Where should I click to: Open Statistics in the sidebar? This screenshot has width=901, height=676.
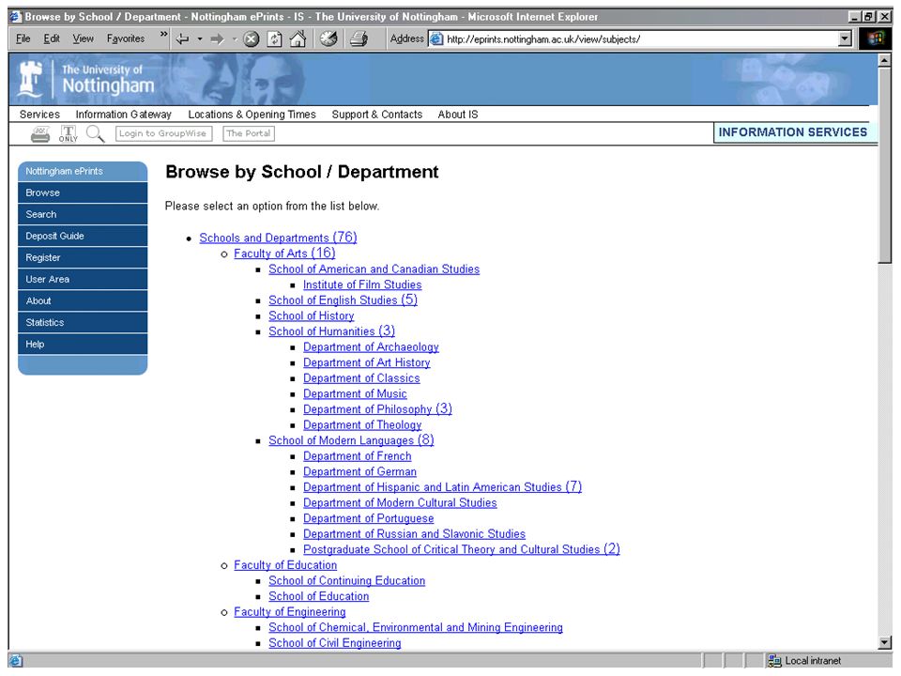[83, 322]
